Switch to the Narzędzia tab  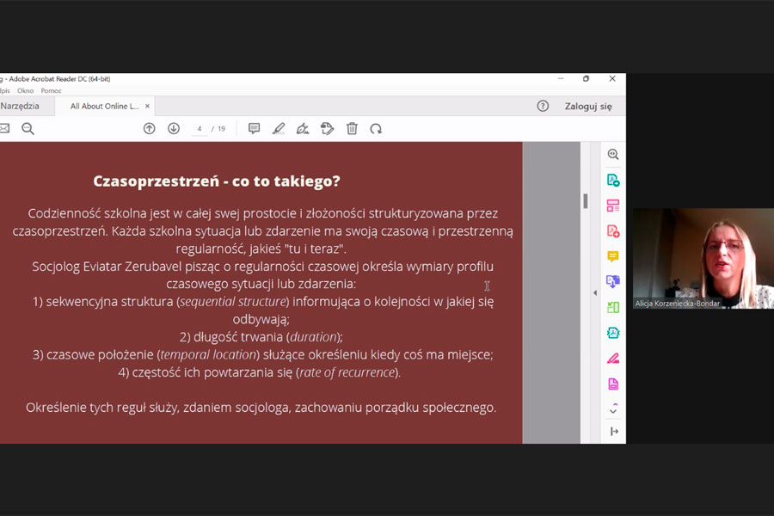(20, 106)
